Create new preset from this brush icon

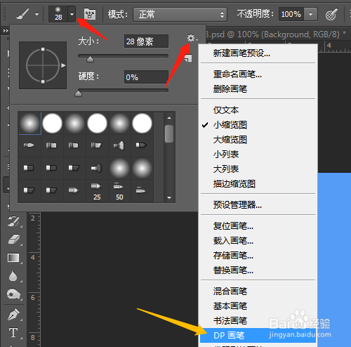188,58
